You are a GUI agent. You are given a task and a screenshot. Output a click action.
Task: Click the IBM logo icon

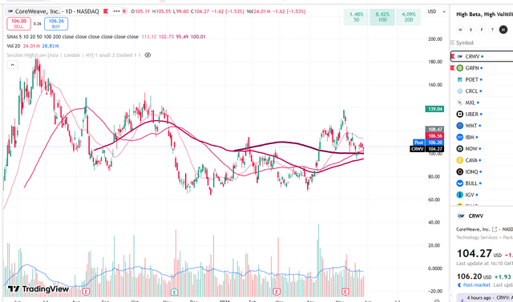pos(460,137)
